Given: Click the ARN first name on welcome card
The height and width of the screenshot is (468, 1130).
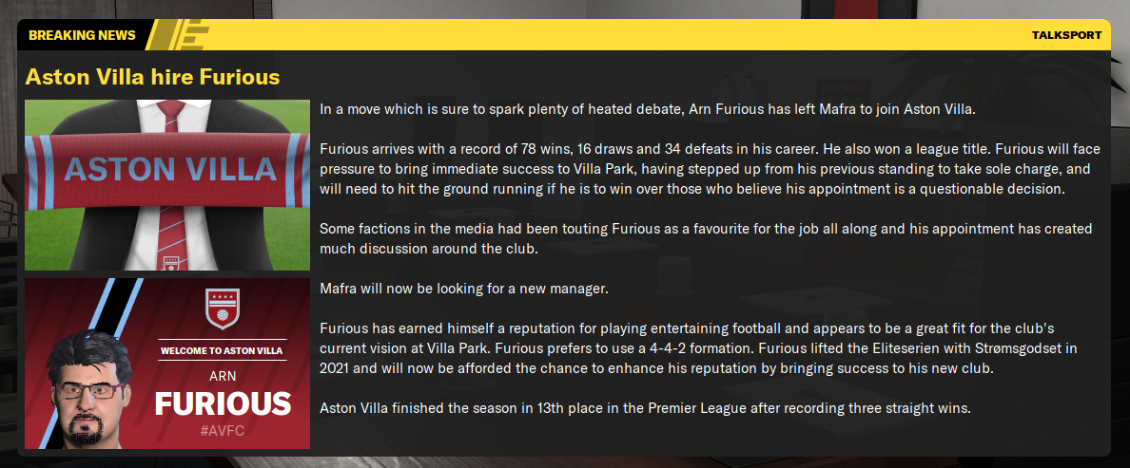Looking at the screenshot, I should (x=223, y=375).
